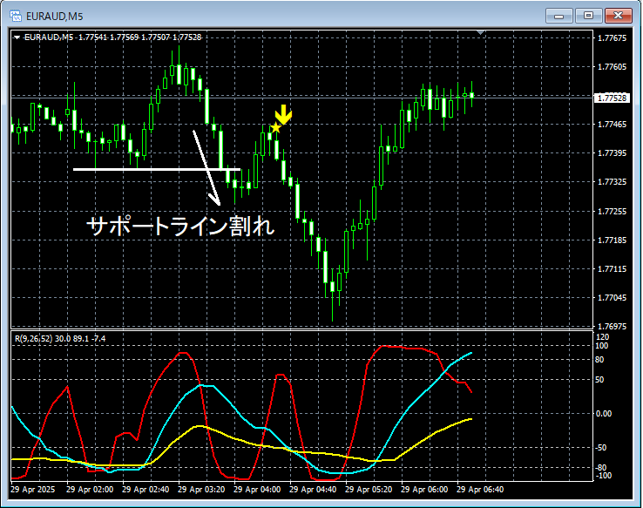The height and width of the screenshot is (508, 643).
Task: Click the price scale value 1.77325
Action: 613,181
